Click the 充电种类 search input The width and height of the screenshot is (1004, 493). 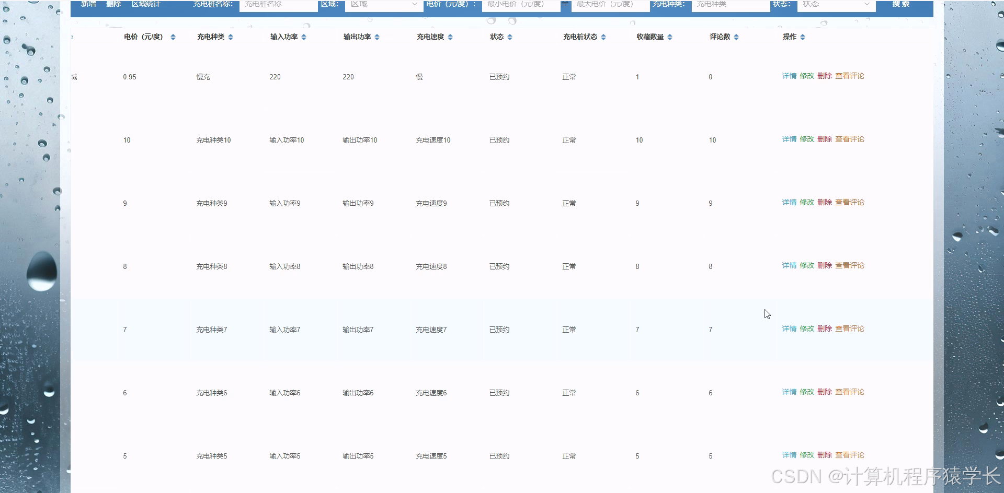731,5
